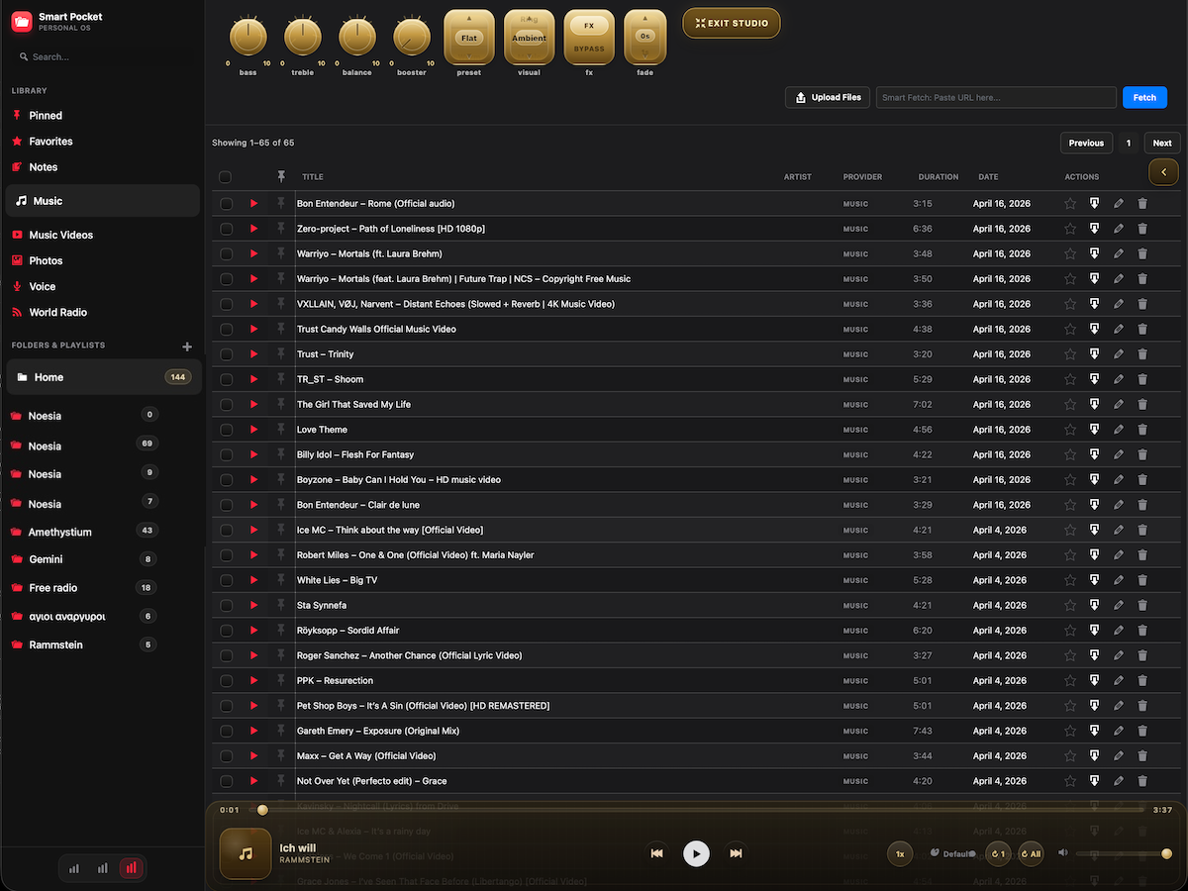Download Roger Sanchez Another Chance track
Image resolution: width=1188 pixels, height=891 pixels.
point(1094,655)
